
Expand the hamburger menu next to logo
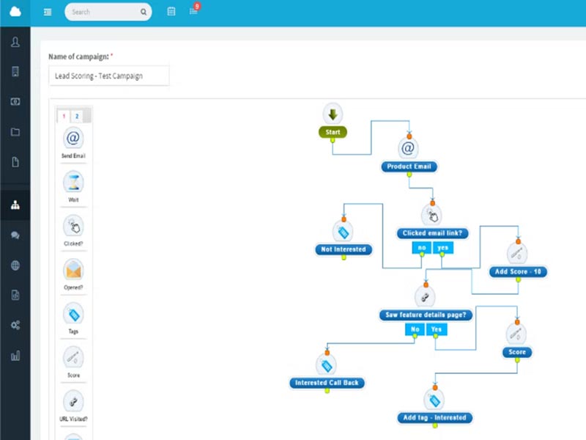point(48,12)
